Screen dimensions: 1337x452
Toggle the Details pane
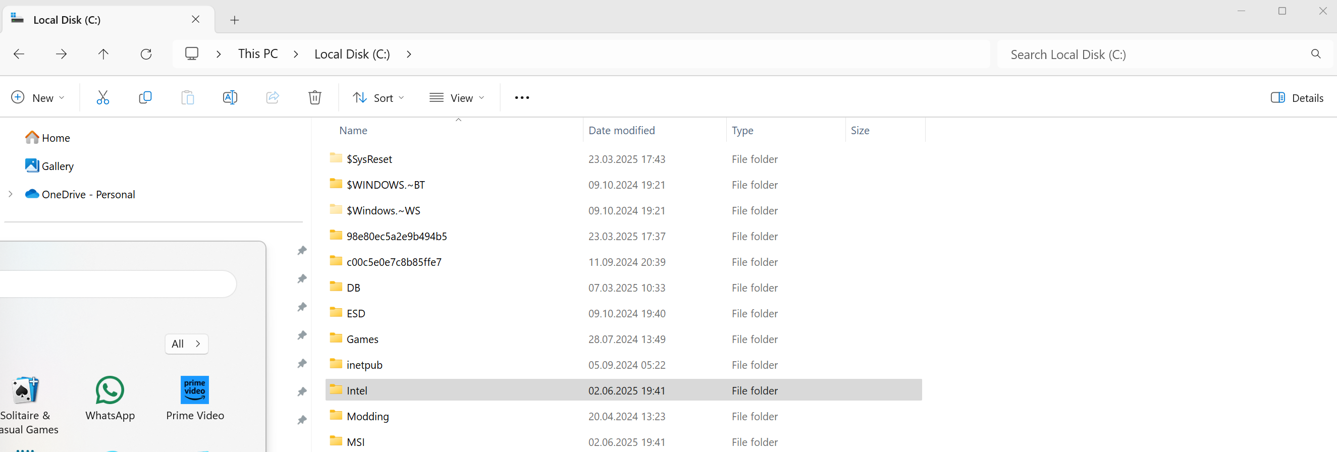pyautogui.click(x=1297, y=97)
